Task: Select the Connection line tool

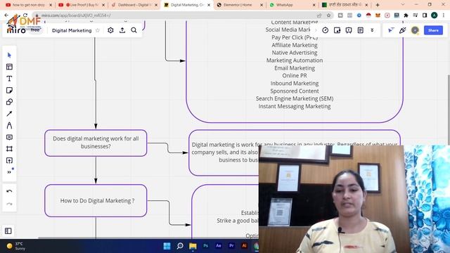Action: coord(9,114)
